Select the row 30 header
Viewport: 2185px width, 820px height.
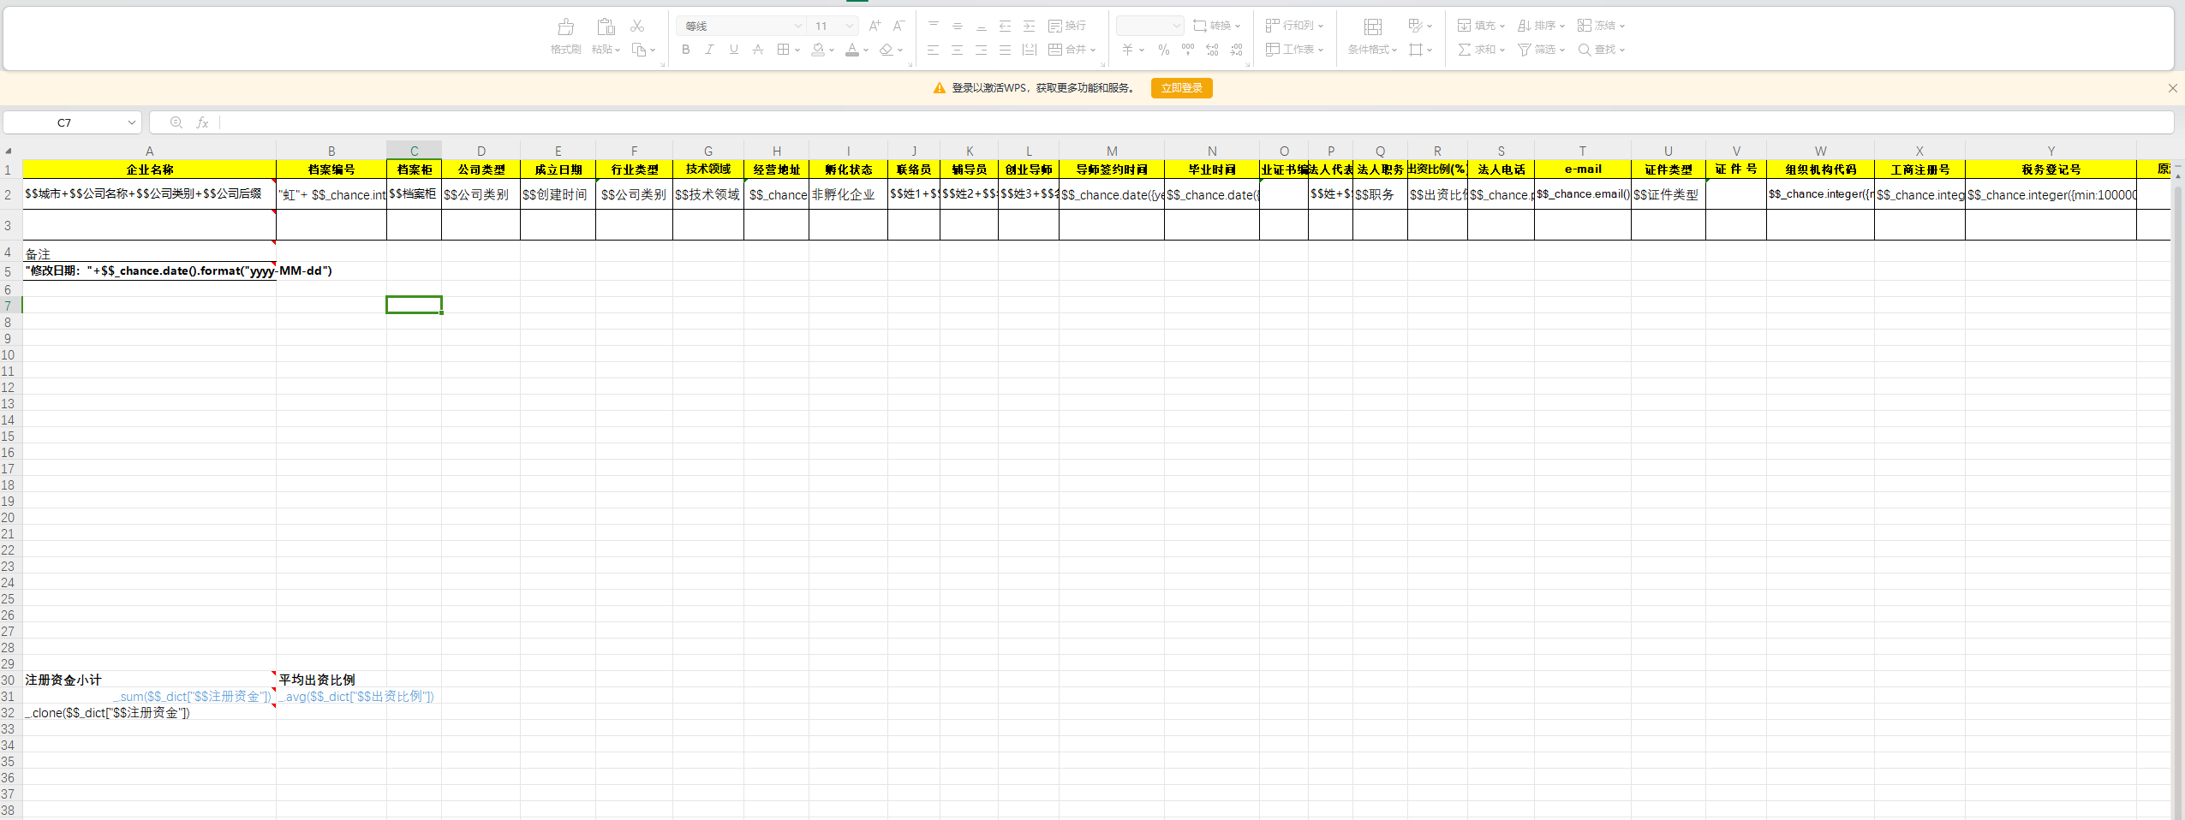pos(9,680)
